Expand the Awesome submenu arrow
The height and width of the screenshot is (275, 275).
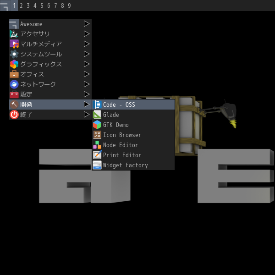[87, 24]
